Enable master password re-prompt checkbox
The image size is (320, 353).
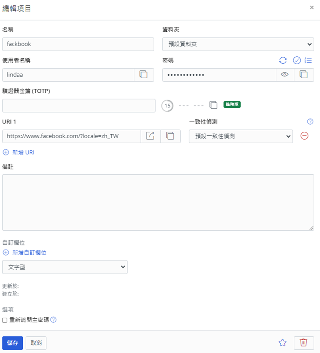coord(5,320)
